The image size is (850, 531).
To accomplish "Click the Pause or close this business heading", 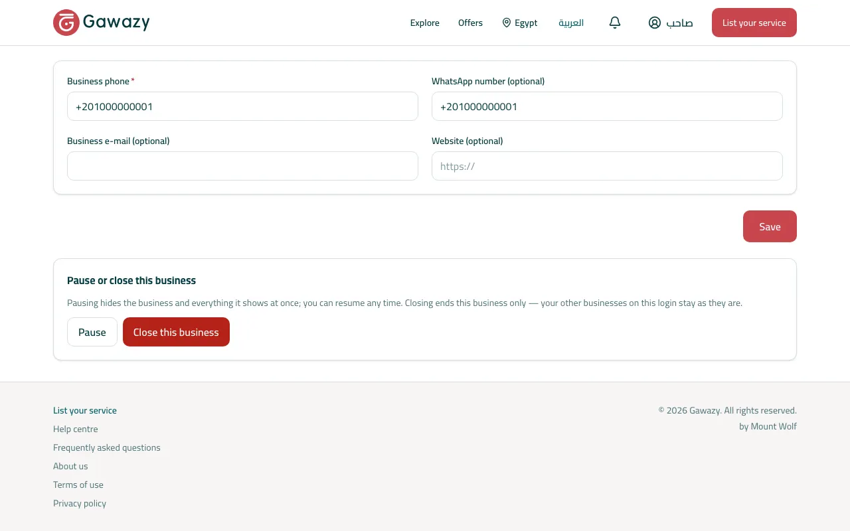I will 131,280.
